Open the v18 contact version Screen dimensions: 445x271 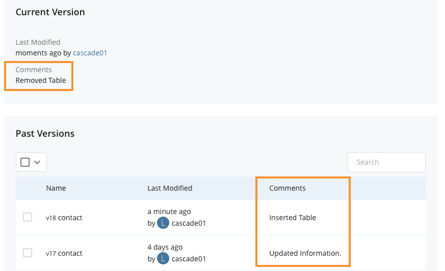[x=64, y=218]
